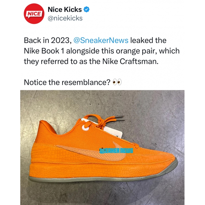
Task: Click the blue verified checkmark badge
Action: click(86, 9)
